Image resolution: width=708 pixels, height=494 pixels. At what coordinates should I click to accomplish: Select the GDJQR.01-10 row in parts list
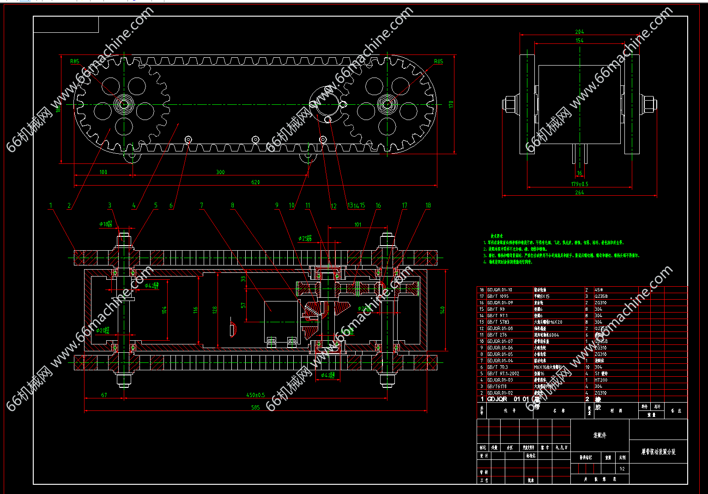(500, 290)
